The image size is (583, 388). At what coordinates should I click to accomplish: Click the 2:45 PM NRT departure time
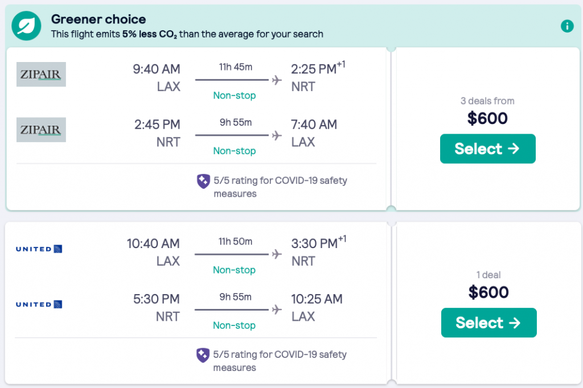click(157, 125)
